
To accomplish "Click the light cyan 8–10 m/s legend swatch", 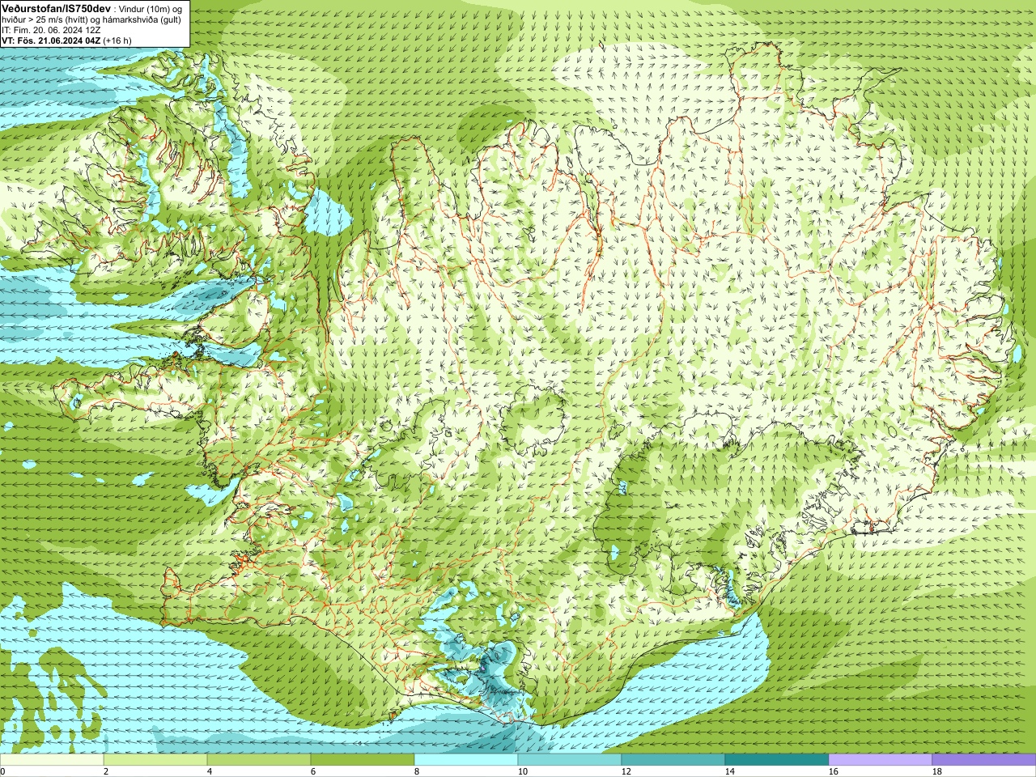I will 466,760.
